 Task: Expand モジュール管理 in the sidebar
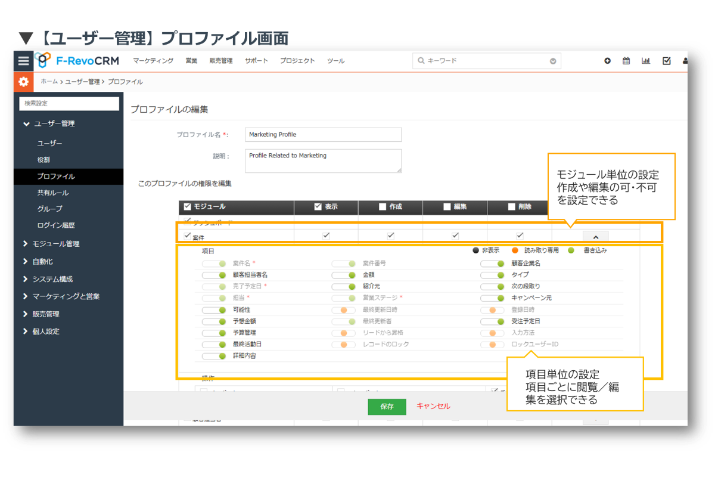[55, 244]
